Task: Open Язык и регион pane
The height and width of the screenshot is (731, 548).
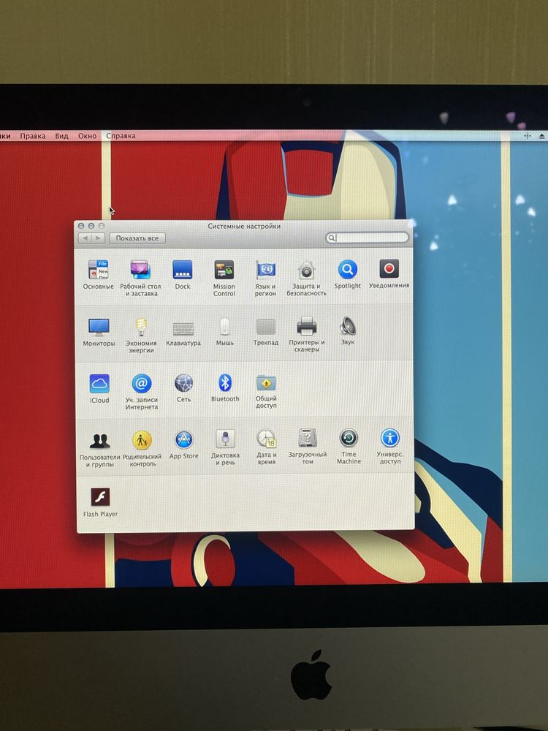Action: 266,270
